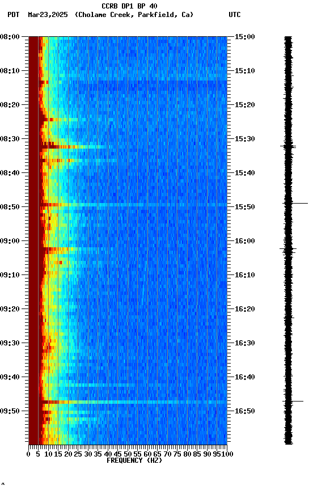
Task: Click the 75 Hz frequency tick label
Action: (177, 454)
